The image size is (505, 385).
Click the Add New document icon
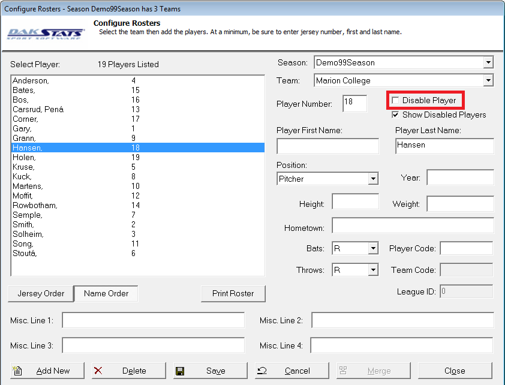(17, 371)
